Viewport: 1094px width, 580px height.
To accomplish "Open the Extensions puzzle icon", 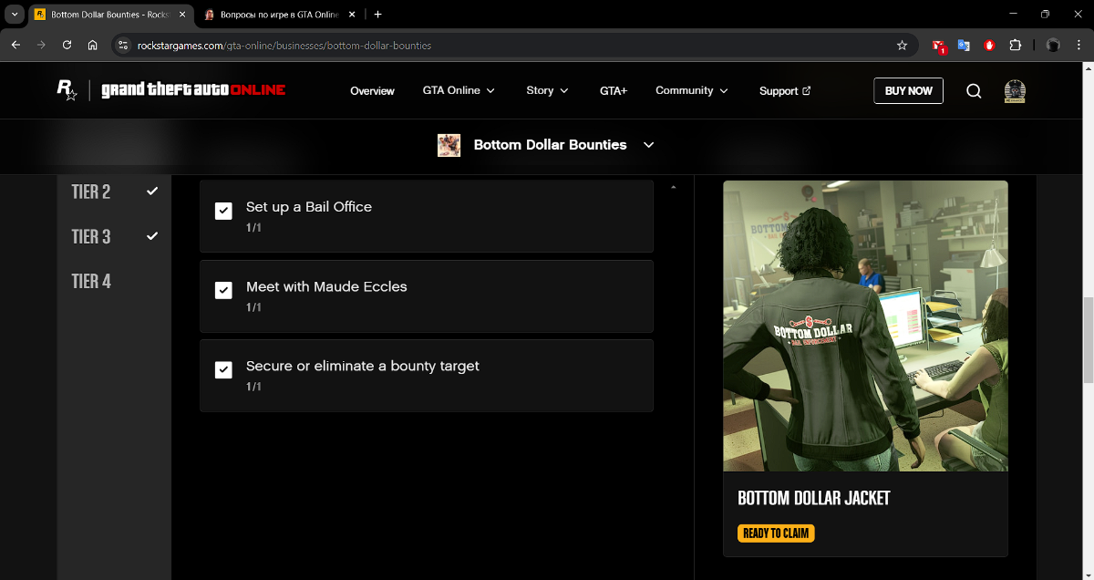I will tap(1016, 45).
